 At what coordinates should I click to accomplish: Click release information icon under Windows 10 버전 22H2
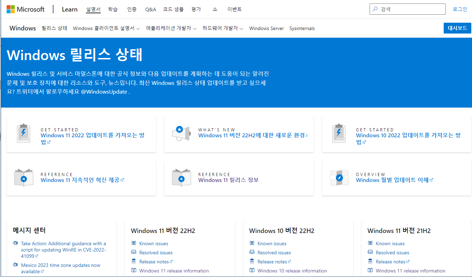[x=252, y=270]
